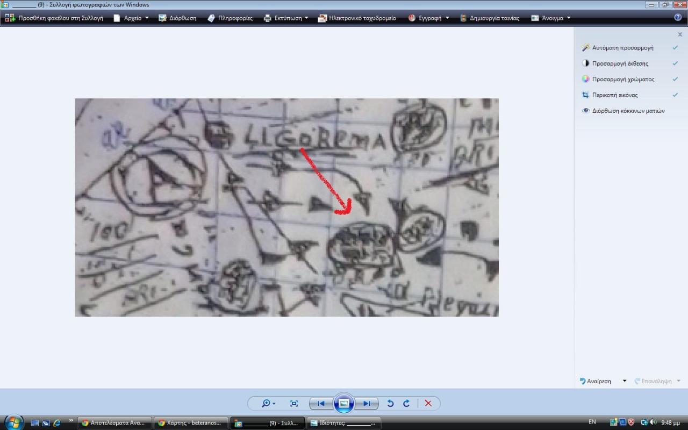Delete the photo with the red X icon

tap(428, 403)
